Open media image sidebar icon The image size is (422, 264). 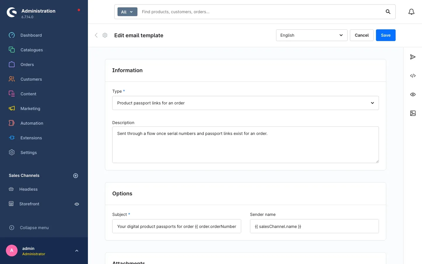click(x=413, y=113)
